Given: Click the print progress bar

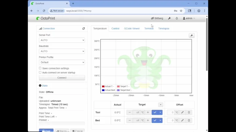Looking at the screenshot, I should click(62, 124).
